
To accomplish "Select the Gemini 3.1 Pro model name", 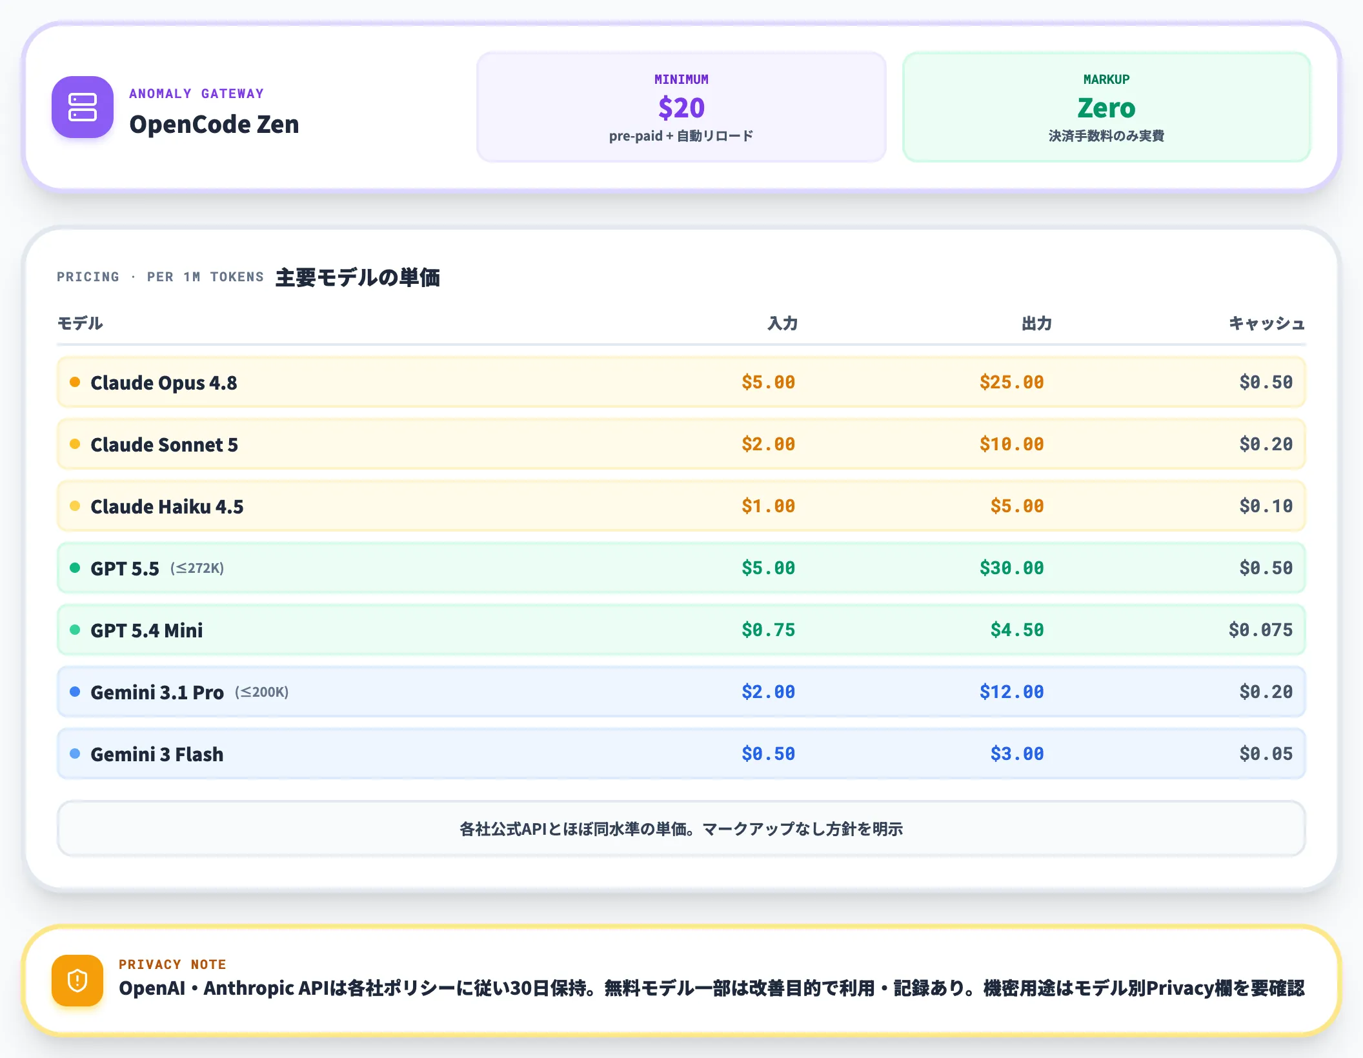I will (x=157, y=692).
